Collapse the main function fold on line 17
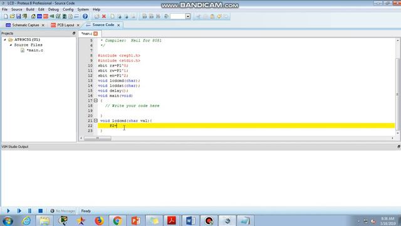This screenshot has width=401, height=226. click(x=96, y=100)
